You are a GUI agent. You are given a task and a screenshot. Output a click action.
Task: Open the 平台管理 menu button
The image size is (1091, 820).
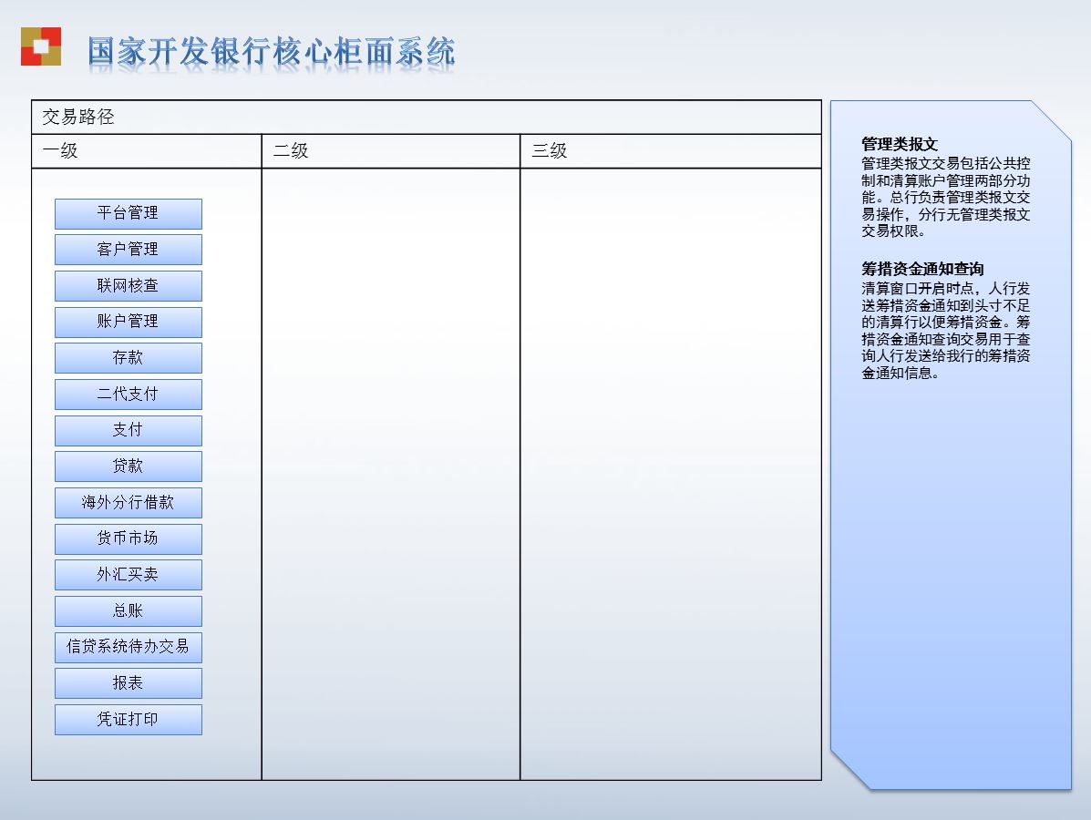pos(128,213)
